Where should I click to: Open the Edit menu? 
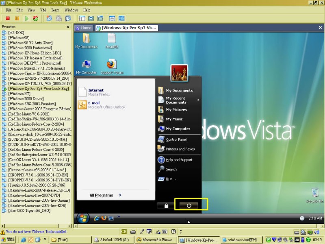[x=19, y=10]
